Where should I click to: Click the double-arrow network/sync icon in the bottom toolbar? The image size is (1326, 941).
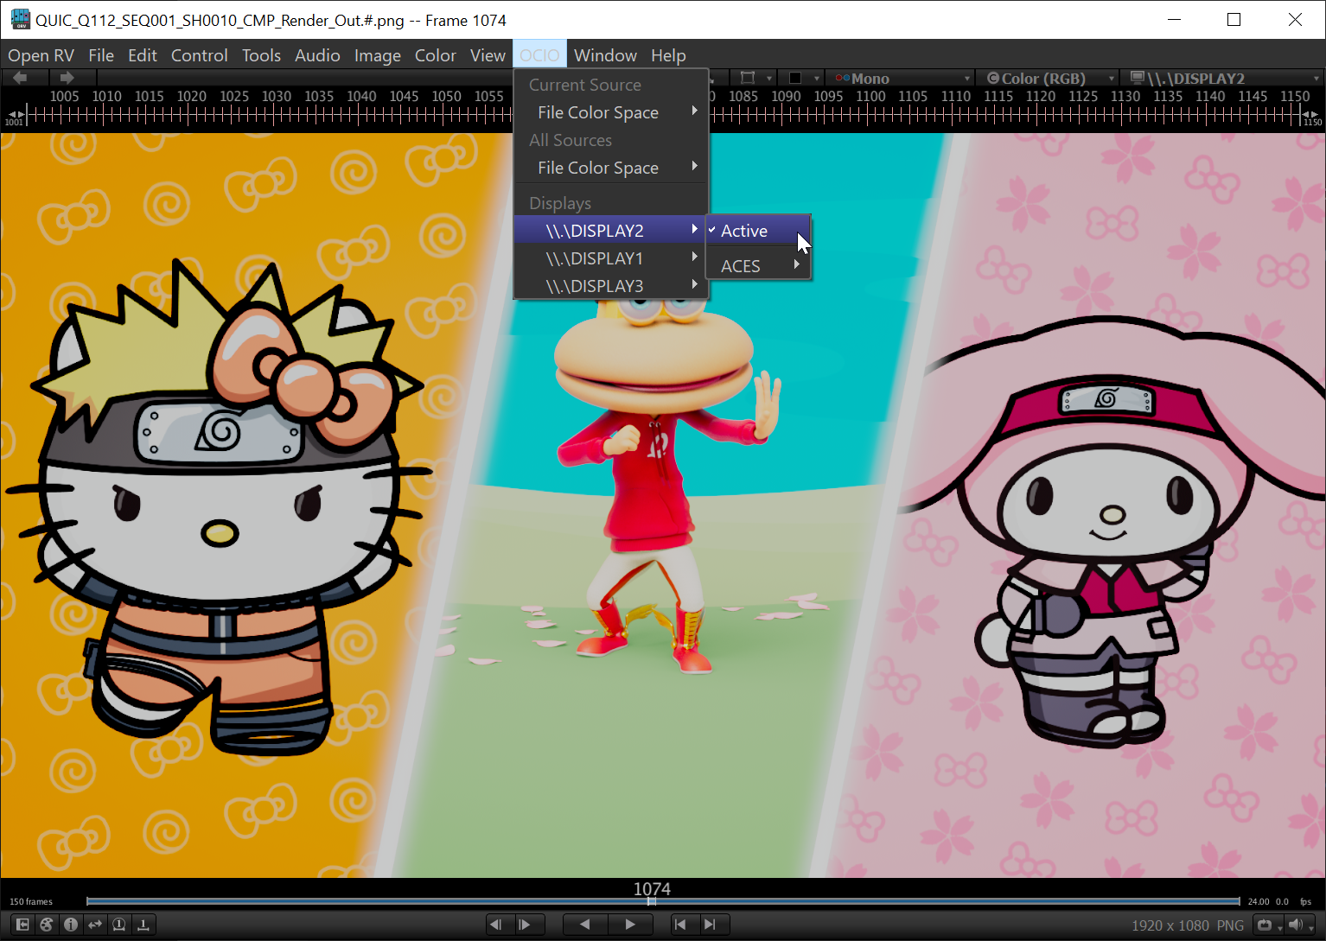click(x=95, y=925)
